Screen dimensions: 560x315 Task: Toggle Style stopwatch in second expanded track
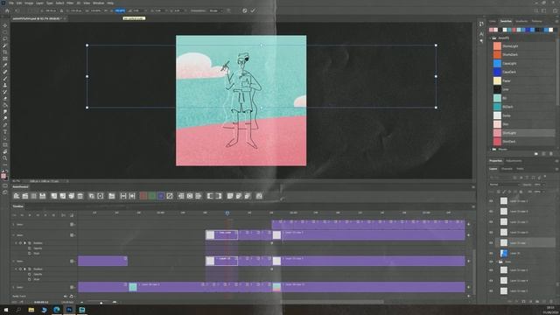30,279
